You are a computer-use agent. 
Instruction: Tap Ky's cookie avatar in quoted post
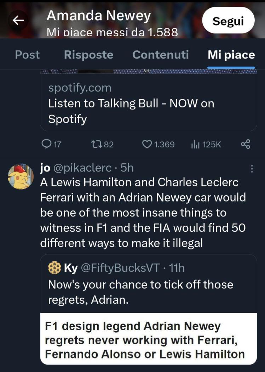pyautogui.click(x=54, y=268)
